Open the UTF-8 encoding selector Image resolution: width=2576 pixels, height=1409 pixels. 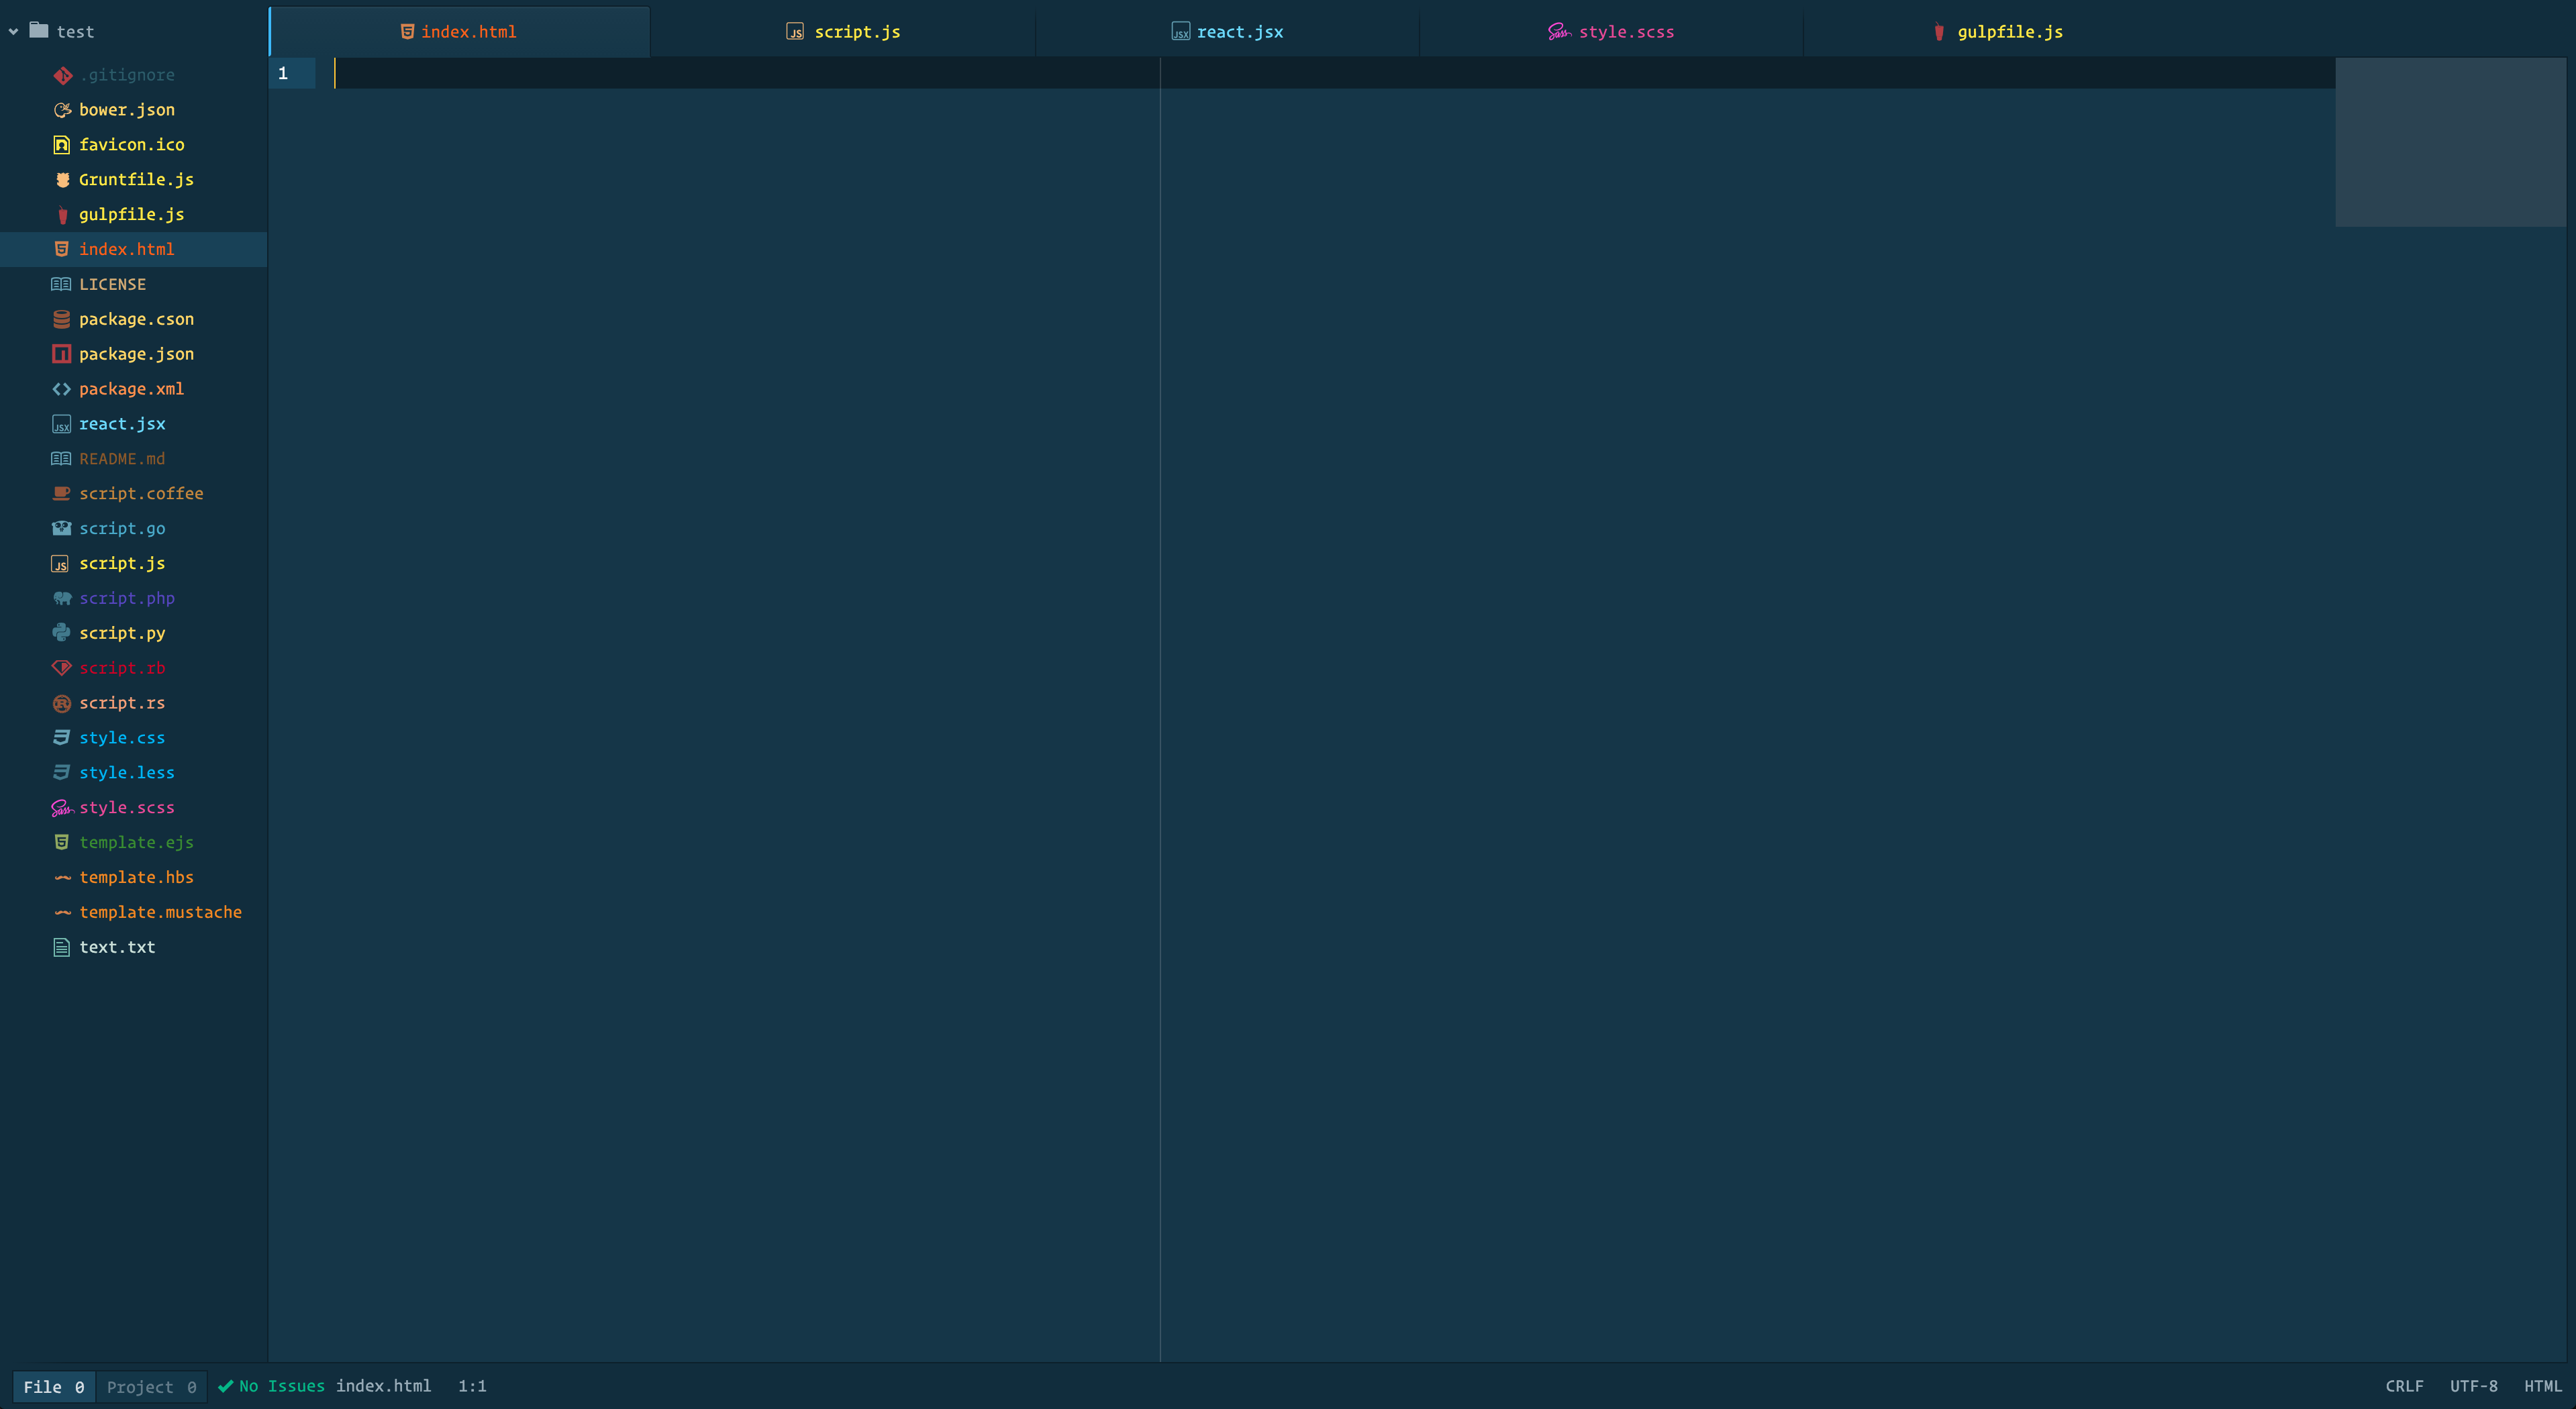point(2473,1386)
